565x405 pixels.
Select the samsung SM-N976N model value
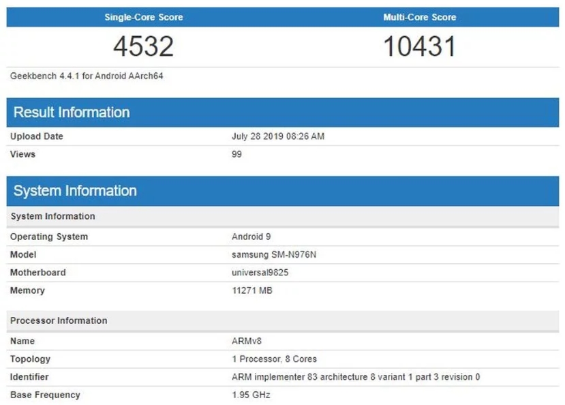pos(274,255)
